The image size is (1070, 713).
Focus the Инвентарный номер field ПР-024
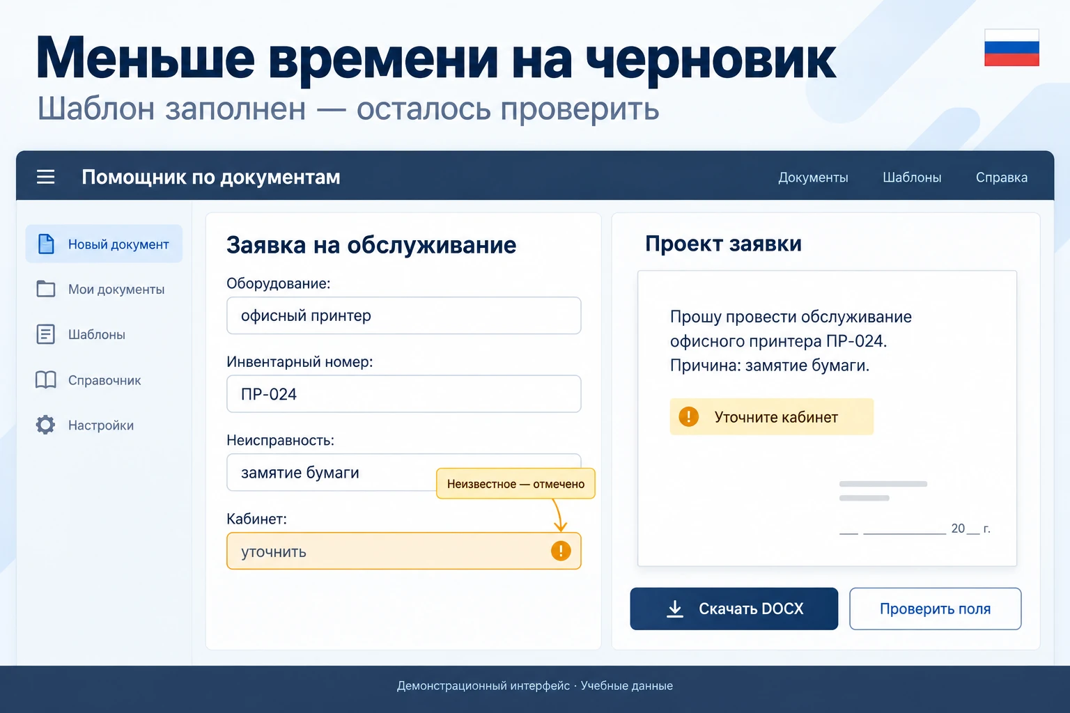click(x=404, y=394)
